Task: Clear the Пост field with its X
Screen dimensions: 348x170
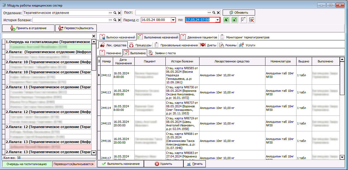Action: pyautogui.click(x=219, y=13)
